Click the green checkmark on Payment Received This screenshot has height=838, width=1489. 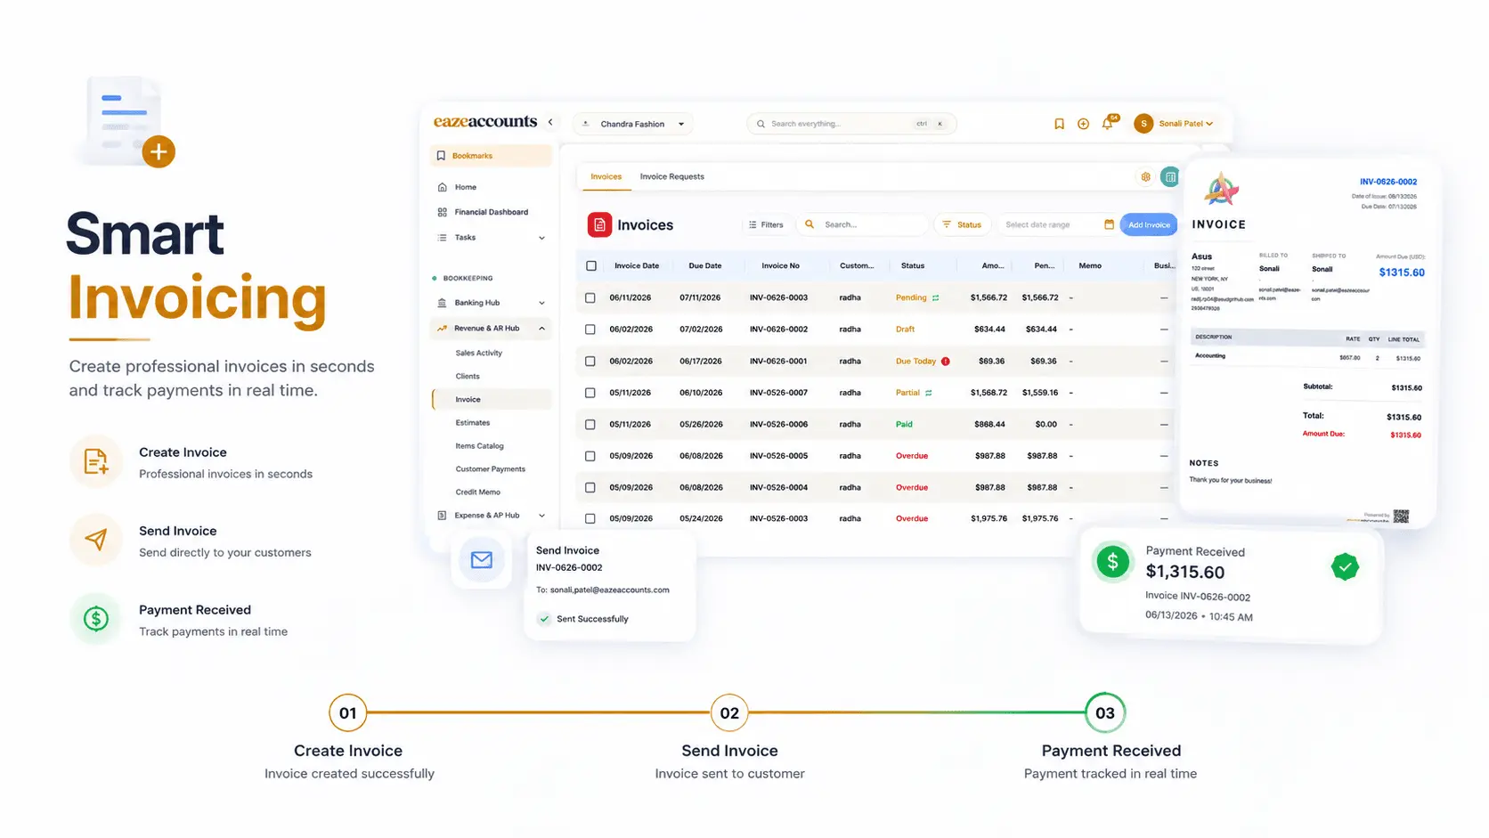coord(1345,566)
